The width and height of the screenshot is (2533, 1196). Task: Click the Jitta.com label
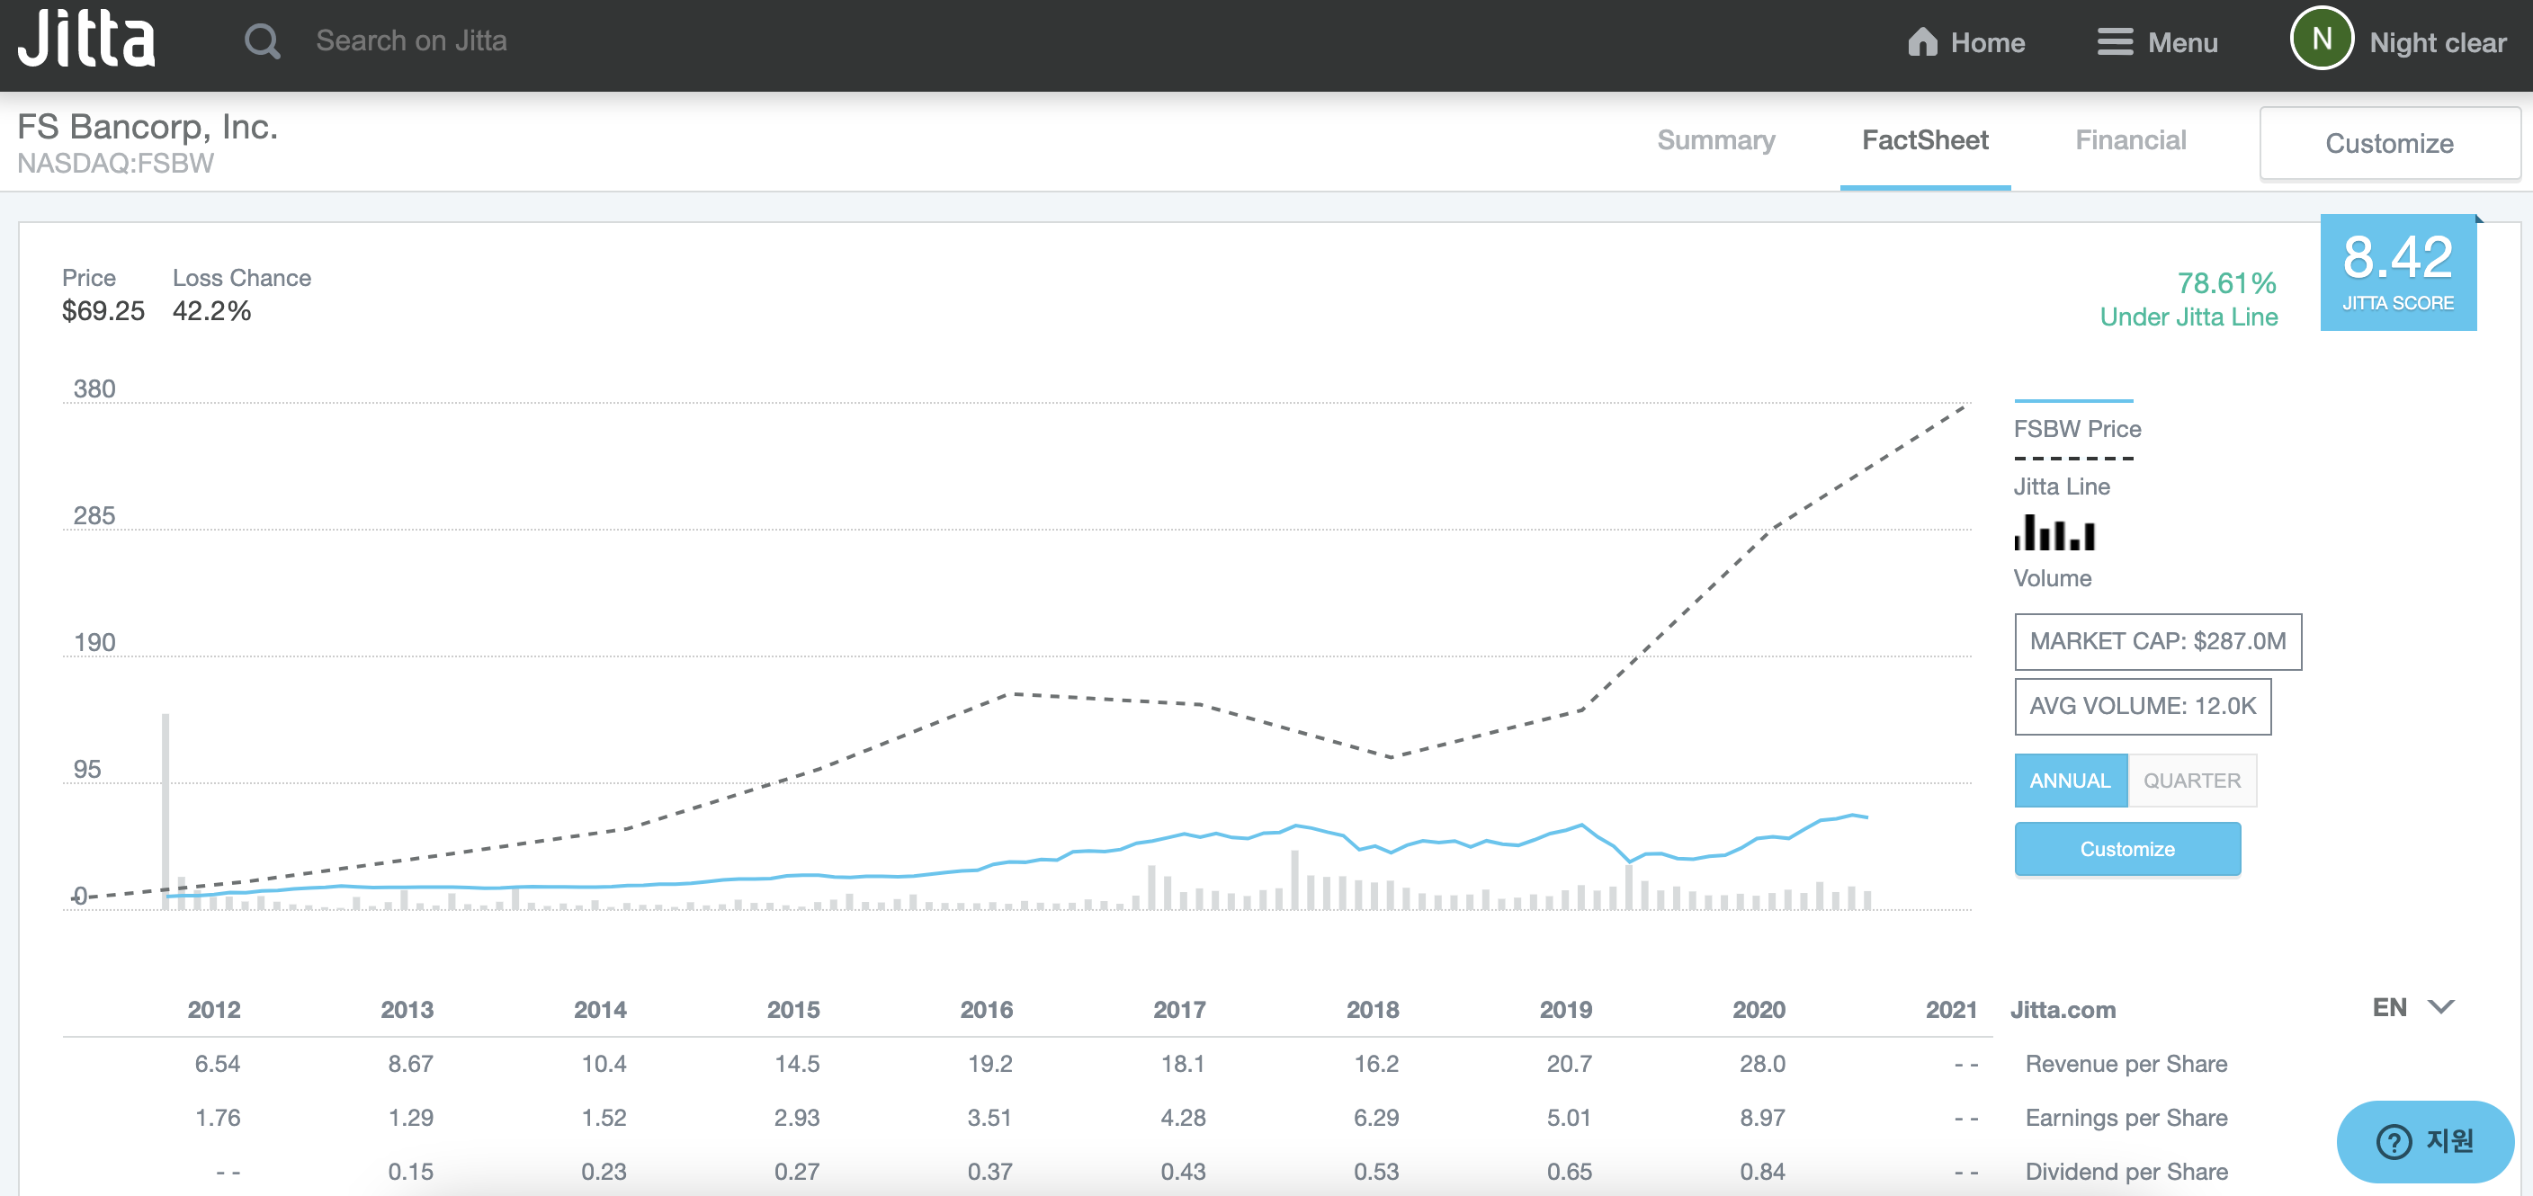(x=2062, y=1009)
